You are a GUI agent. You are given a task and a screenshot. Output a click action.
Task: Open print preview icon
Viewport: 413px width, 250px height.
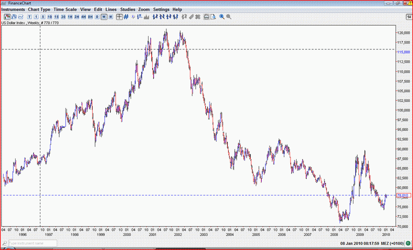[x=213, y=17]
